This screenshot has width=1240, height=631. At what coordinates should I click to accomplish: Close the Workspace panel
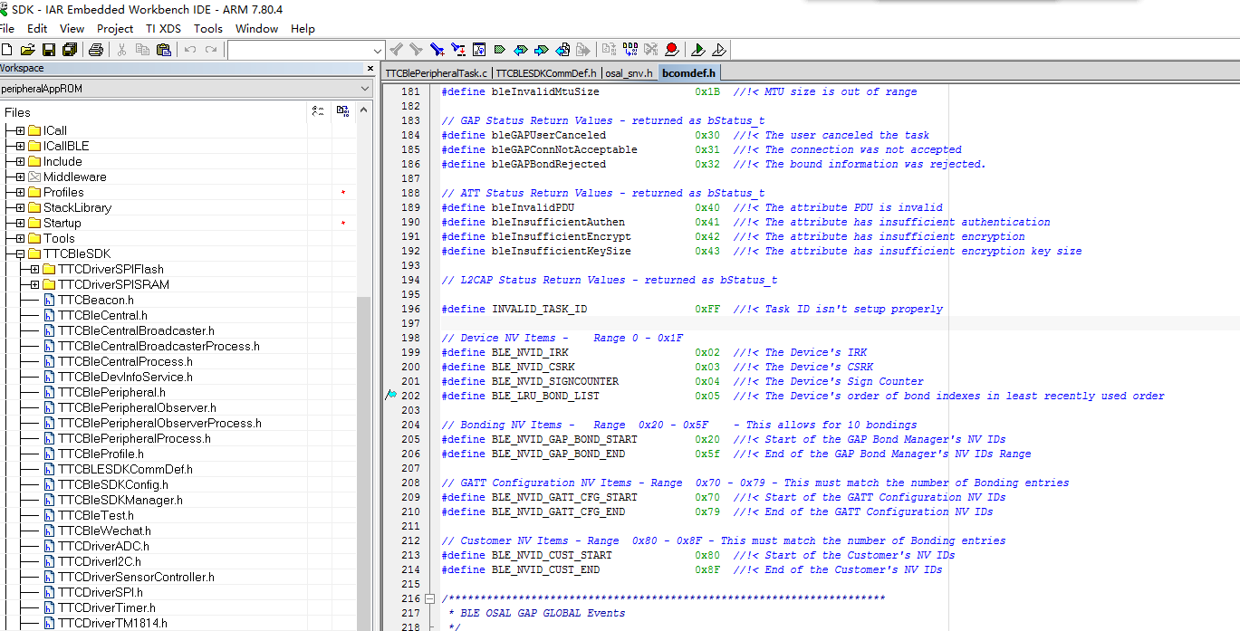[x=370, y=68]
